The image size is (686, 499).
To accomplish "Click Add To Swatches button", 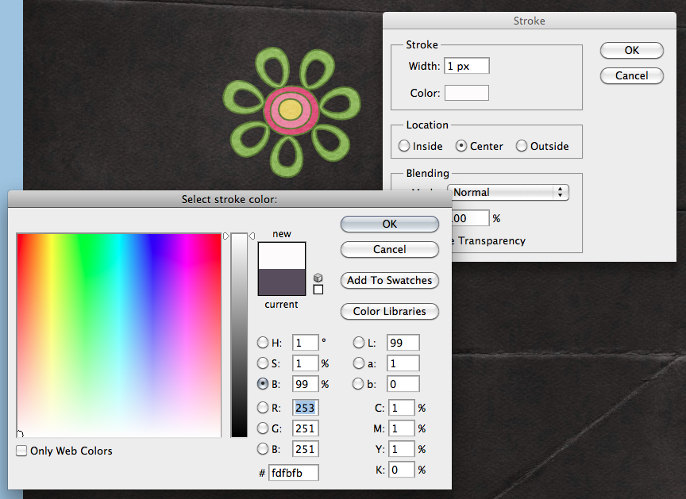I will pos(389,281).
